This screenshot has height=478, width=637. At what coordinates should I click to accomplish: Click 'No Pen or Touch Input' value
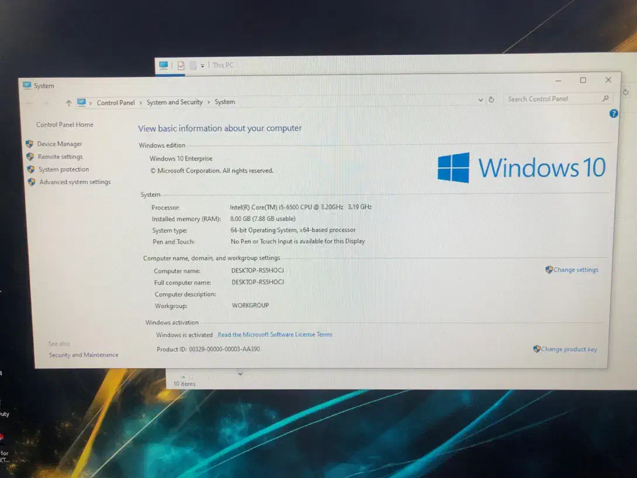point(298,241)
